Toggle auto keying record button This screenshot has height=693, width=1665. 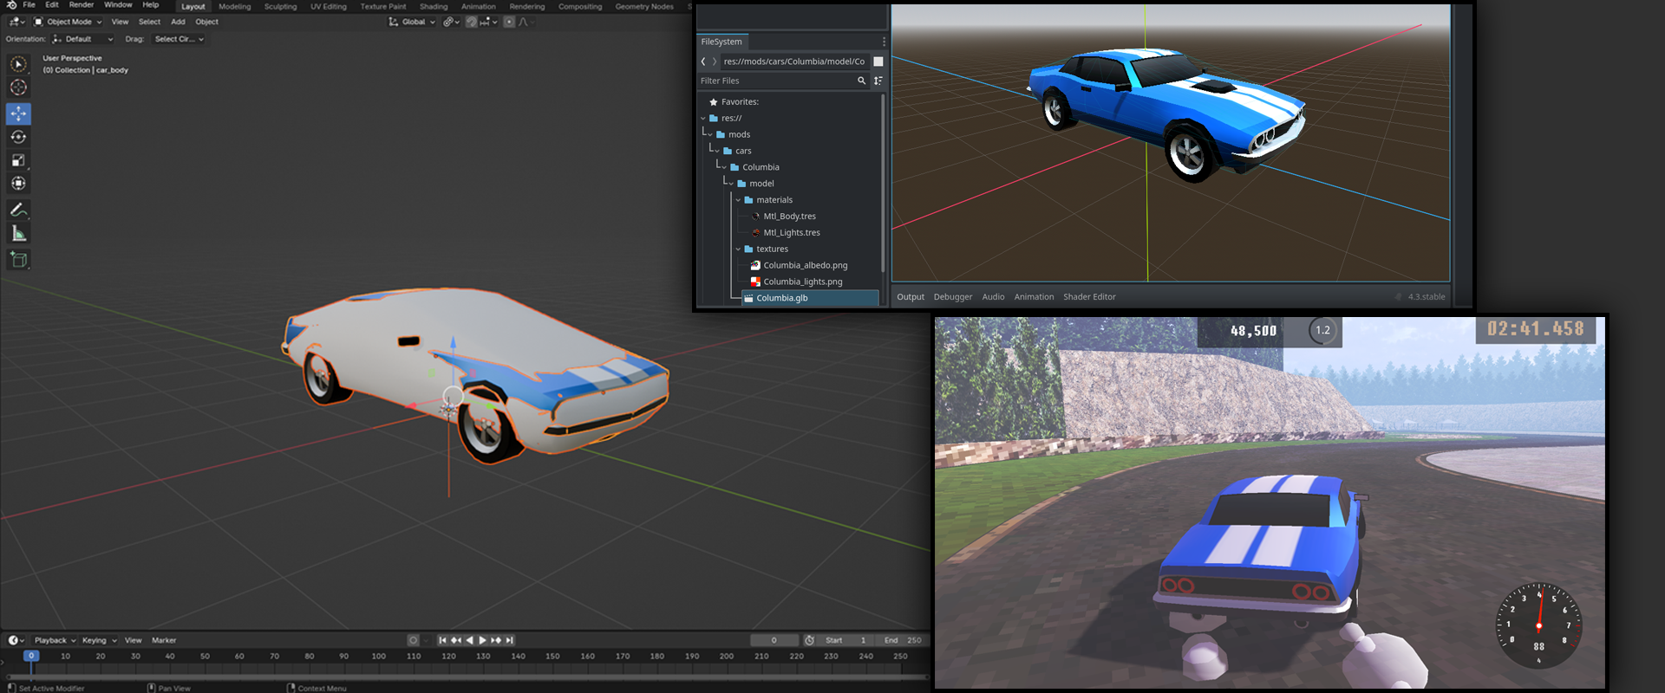413,640
